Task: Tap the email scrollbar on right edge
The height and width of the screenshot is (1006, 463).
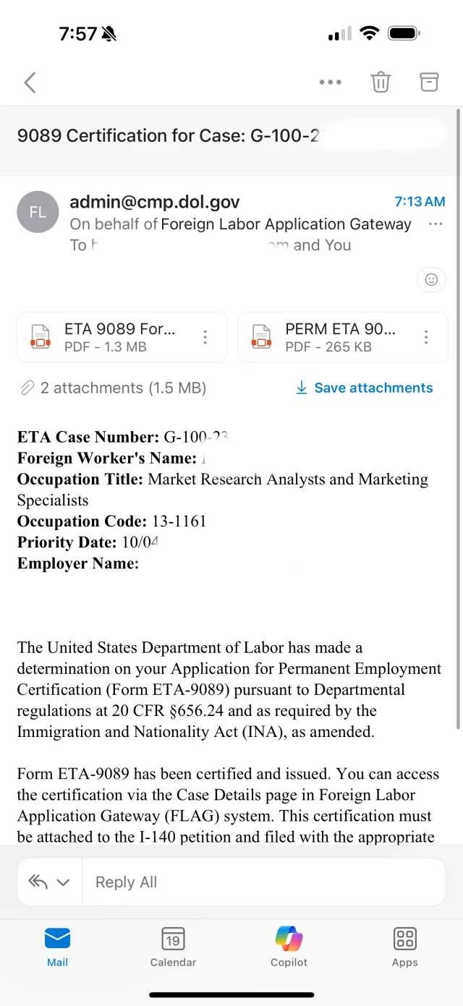Action: [458, 419]
